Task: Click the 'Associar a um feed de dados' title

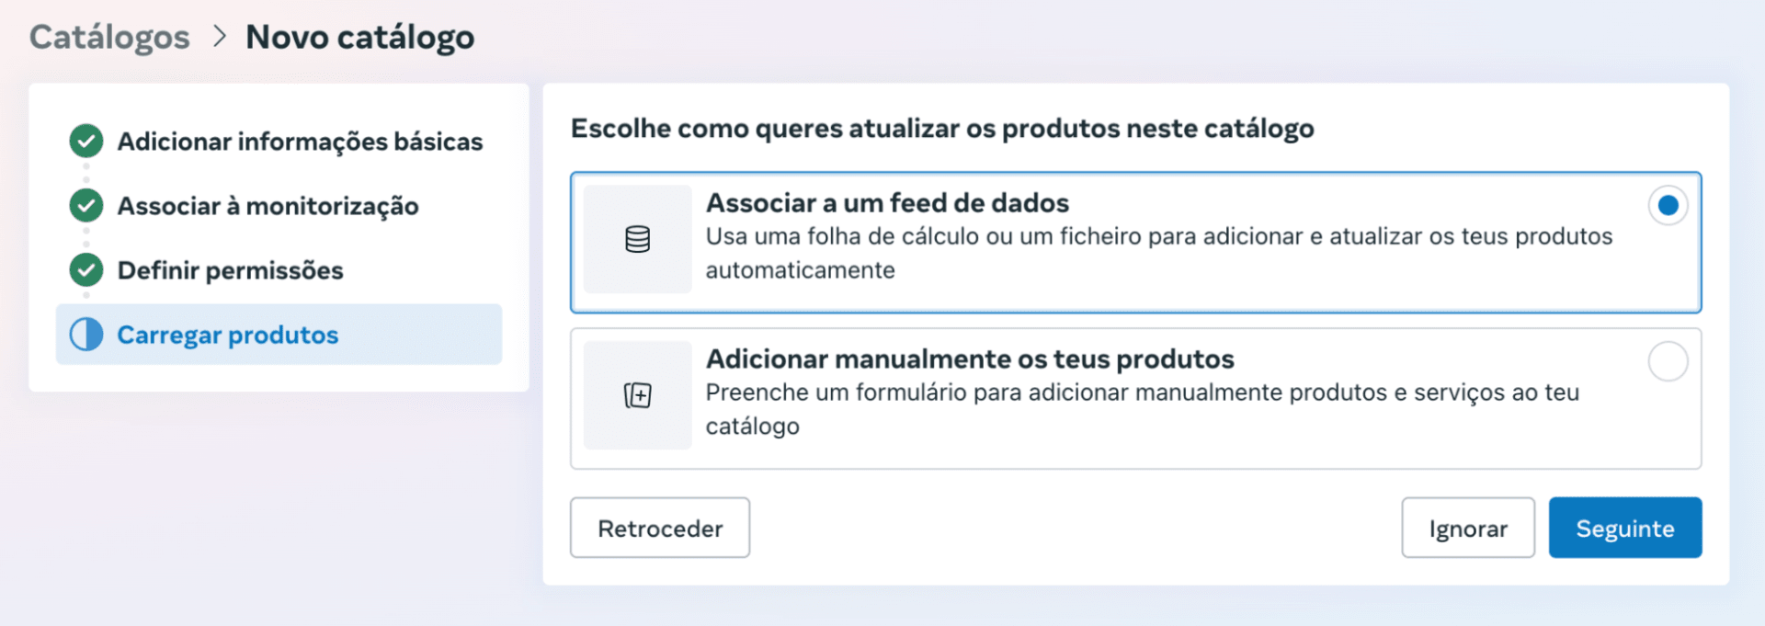Action: coord(887,202)
